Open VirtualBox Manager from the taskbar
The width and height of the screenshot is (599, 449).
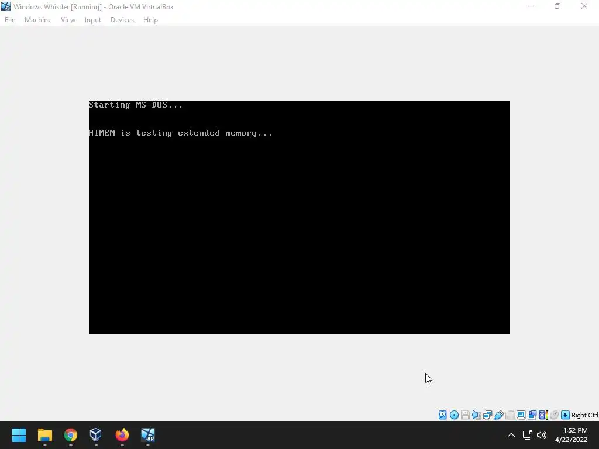(x=96, y=435)
